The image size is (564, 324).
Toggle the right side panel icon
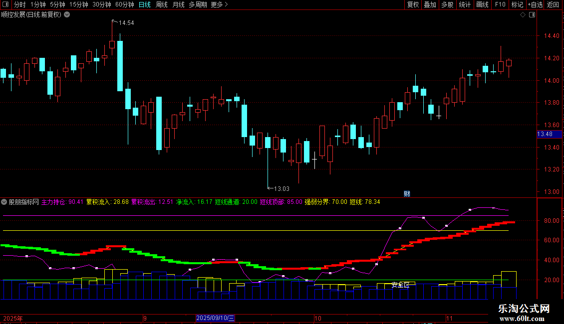coord(532,15)
